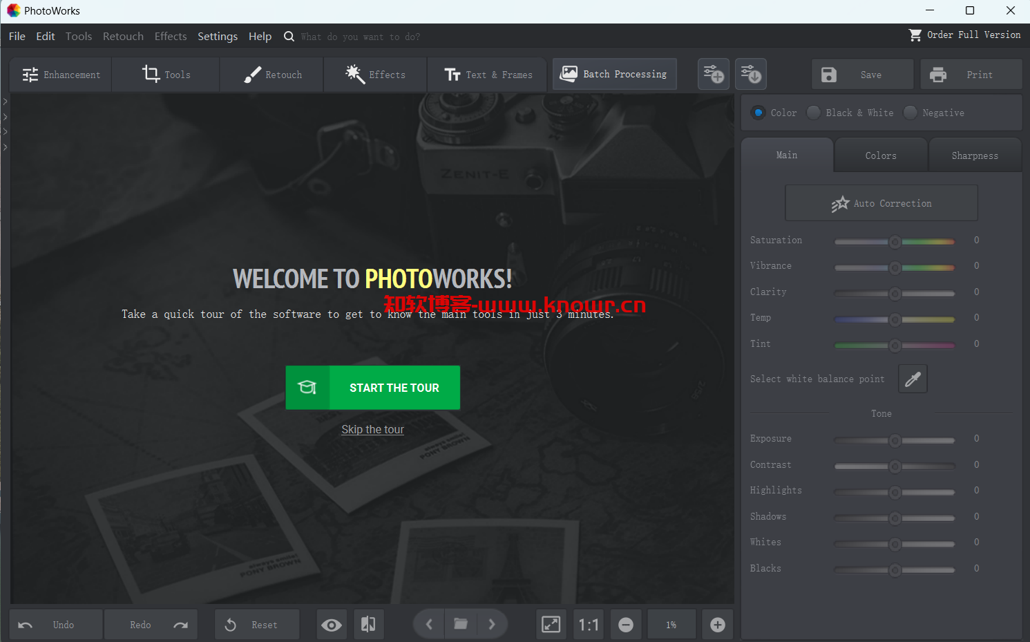Image resolution: width=1030 pixels, height=642 pixels.
Task: Open the Effects menu
Action: point(171,37)
